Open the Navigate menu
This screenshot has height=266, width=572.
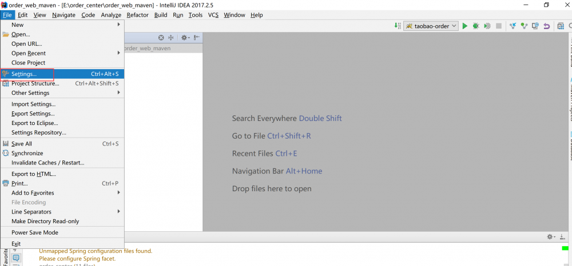tap(63, 15)
